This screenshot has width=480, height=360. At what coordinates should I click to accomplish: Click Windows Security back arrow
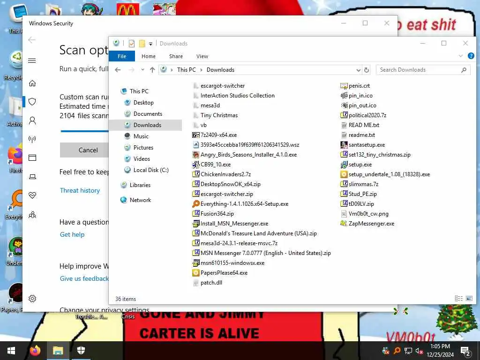tap(32, 40)
